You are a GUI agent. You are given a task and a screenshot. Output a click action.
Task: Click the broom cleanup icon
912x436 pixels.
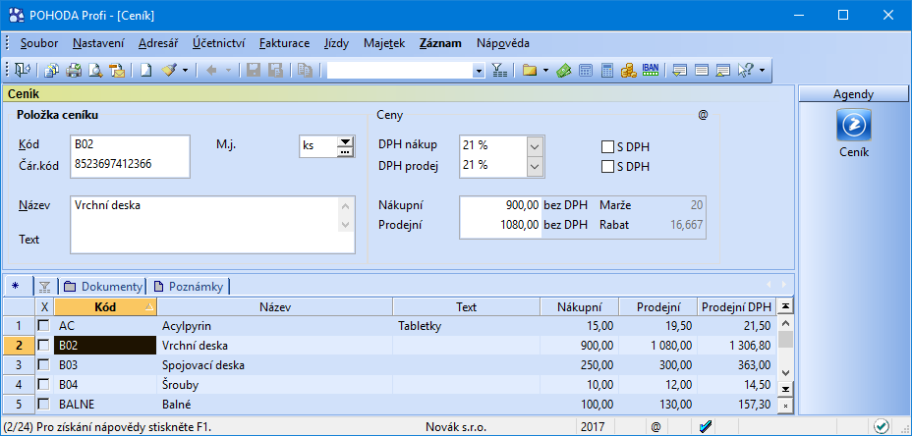point(169,71)
